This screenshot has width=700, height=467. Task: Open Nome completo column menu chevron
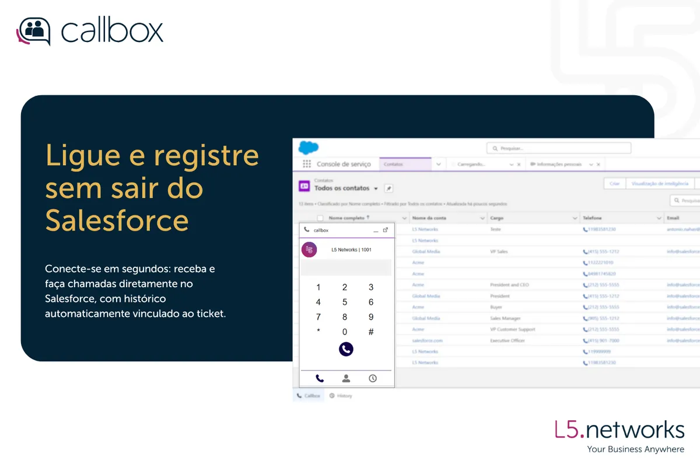coord(404,218)
